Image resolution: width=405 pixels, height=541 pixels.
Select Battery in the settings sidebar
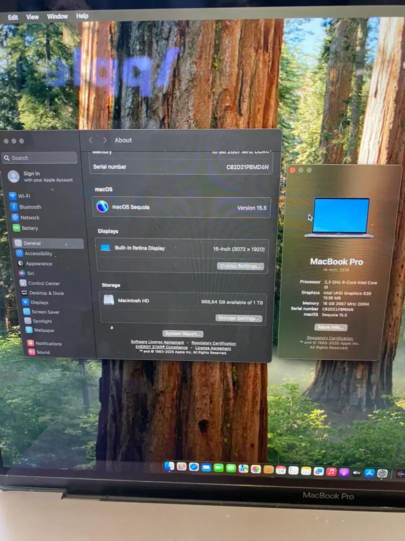click(25, 228)
